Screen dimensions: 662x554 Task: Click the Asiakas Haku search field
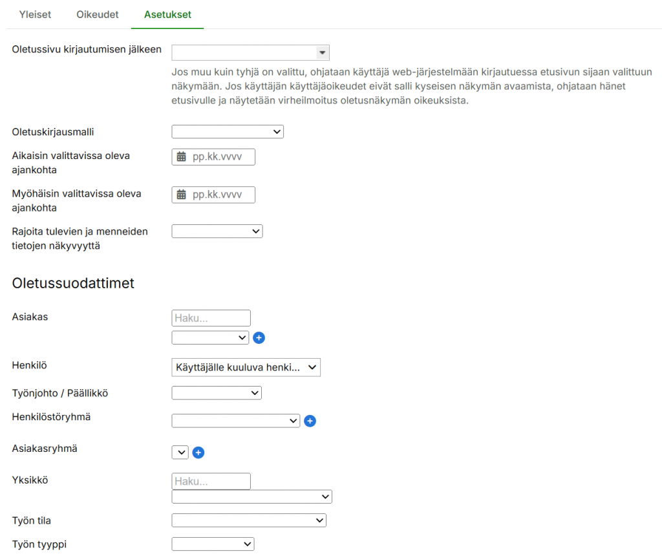tap(211, 317)
